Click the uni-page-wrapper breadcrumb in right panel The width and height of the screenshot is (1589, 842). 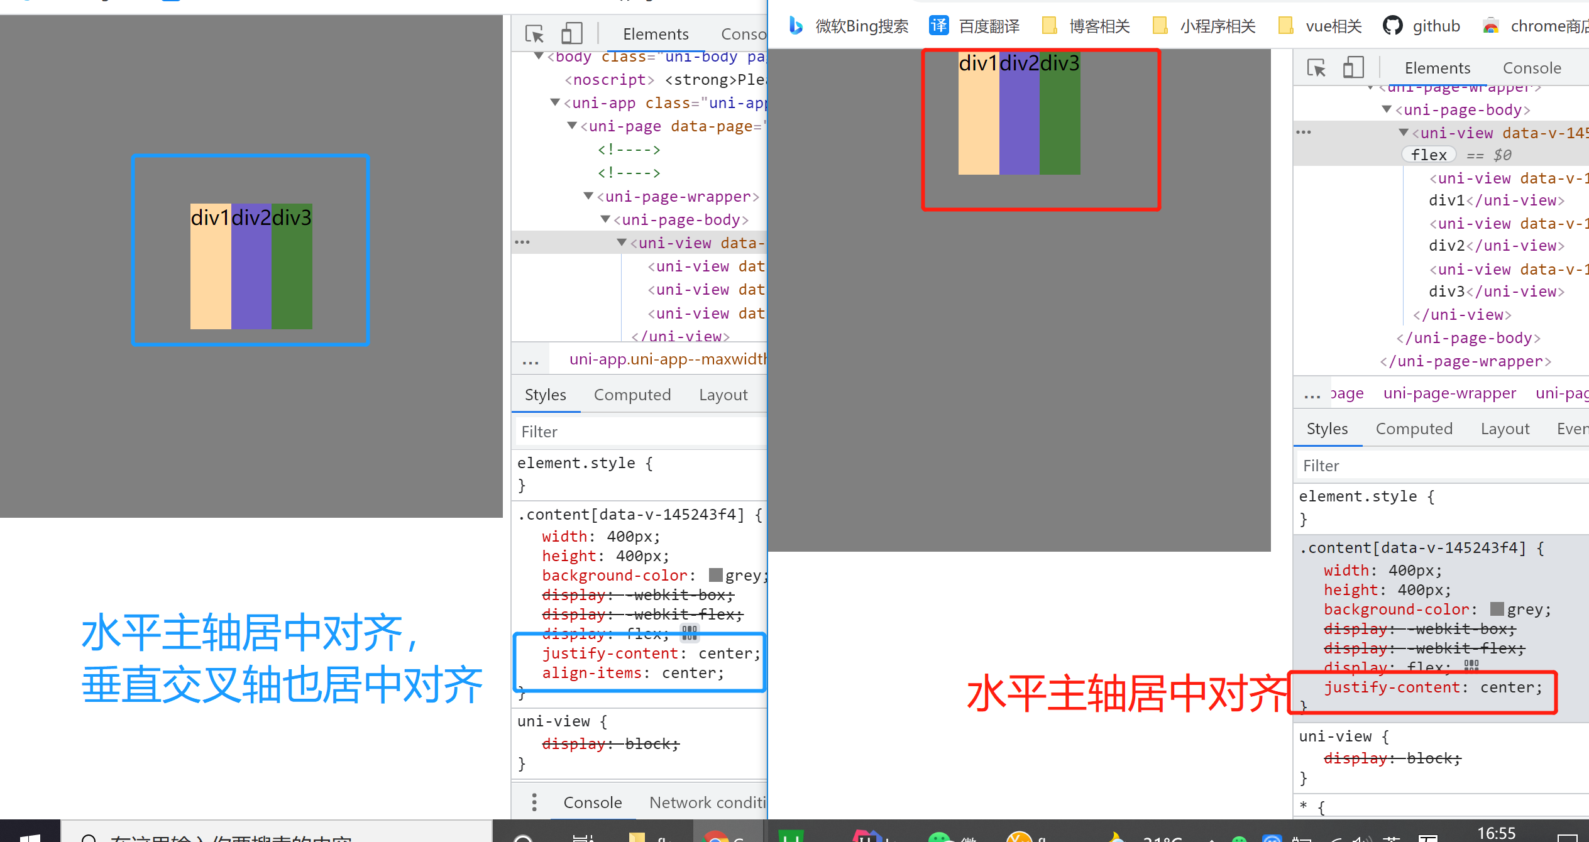click(x=1449, y=393)
